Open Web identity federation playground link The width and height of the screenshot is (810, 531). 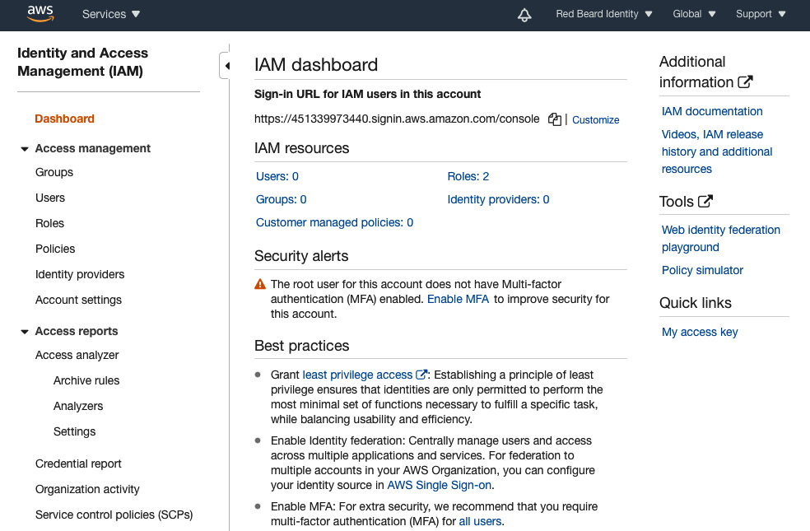(x=720, y=239)
